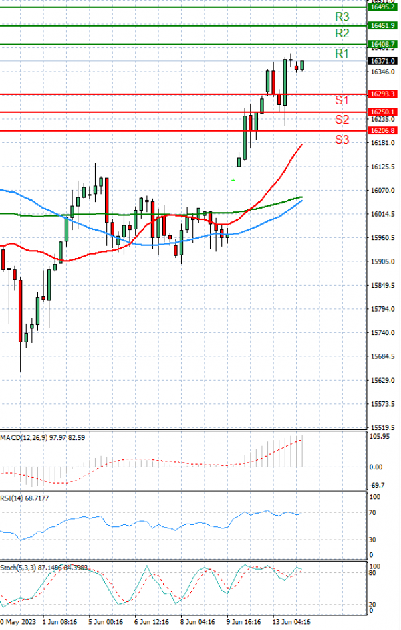Click the small green arrow marker below the gap
Image resolution: width=401 pixels, height=630 pixels.
(233, 180)
